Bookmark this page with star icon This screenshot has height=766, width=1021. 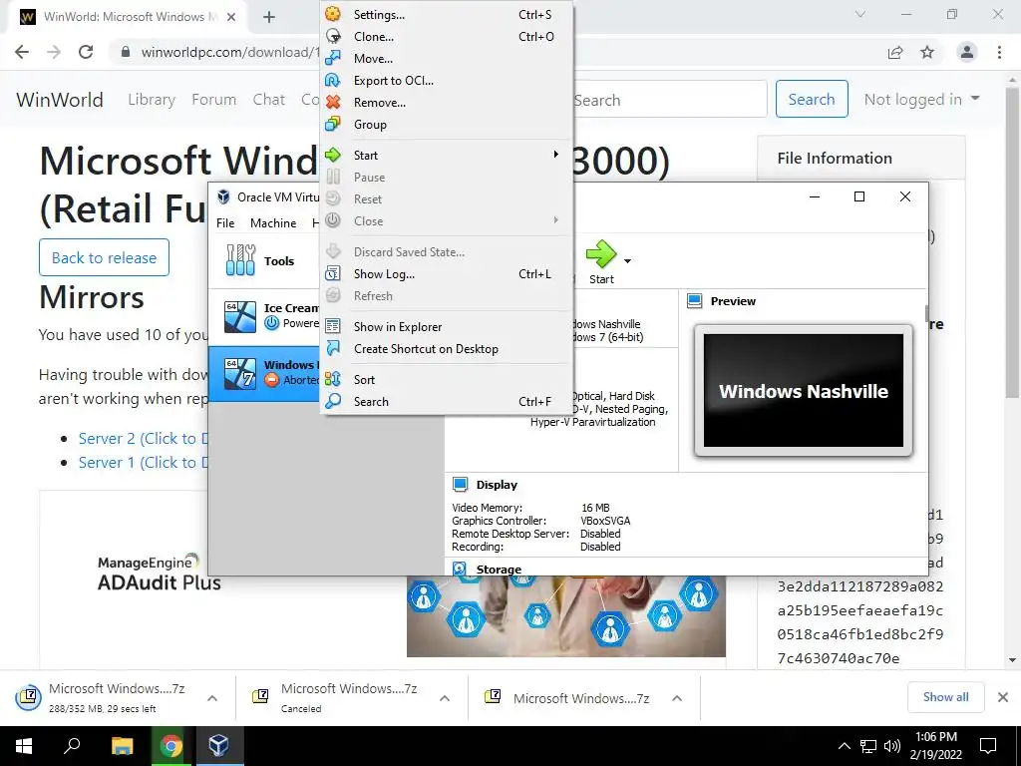click(927, 52)
